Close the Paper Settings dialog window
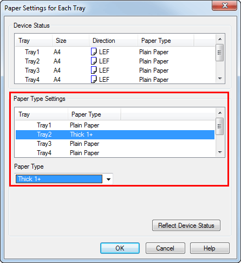241x263 pixels. (224, 6)
